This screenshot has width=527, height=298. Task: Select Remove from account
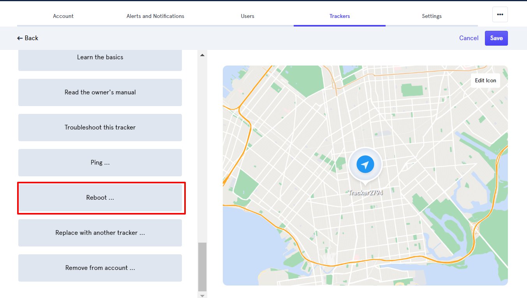pos(100,268)
